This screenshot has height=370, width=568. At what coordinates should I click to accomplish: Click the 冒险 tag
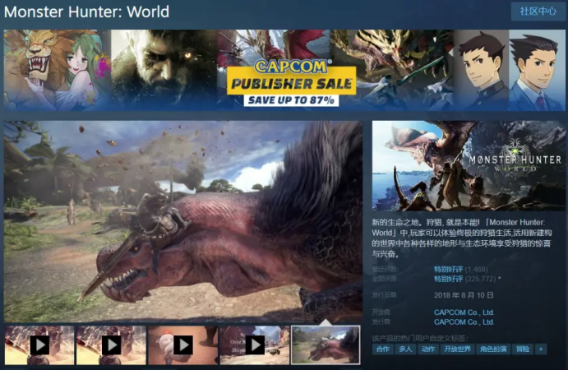click(x=523, y=349)
